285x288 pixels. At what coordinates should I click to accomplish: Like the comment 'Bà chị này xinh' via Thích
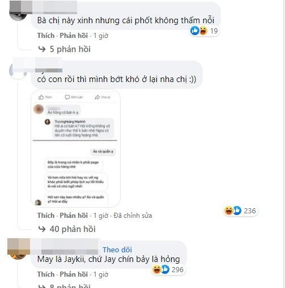(46, 36)
